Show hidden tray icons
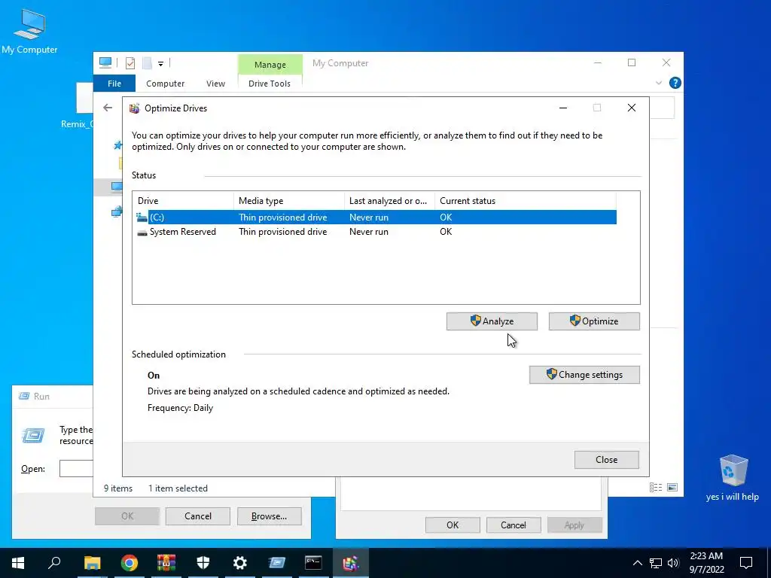The width and height of the screenshot is (771, 578). click(x=637, y=563)
